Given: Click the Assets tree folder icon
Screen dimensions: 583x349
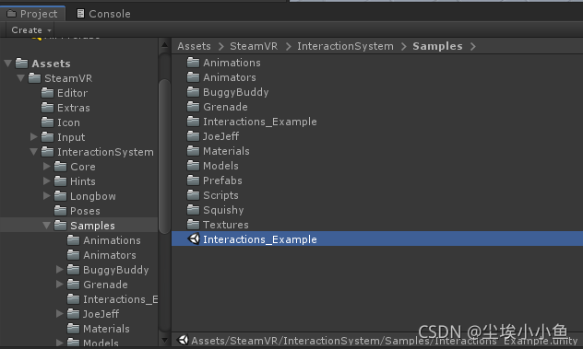Looking at the screenshot, I should click(x=21, y=64).
